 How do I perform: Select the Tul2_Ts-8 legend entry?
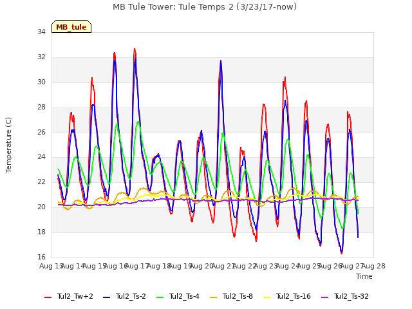pos(231,296)
